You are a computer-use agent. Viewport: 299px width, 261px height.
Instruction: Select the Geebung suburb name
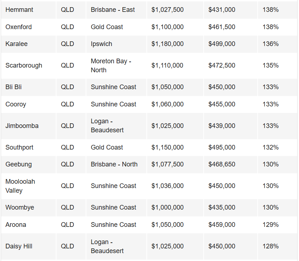click(19, 164)
